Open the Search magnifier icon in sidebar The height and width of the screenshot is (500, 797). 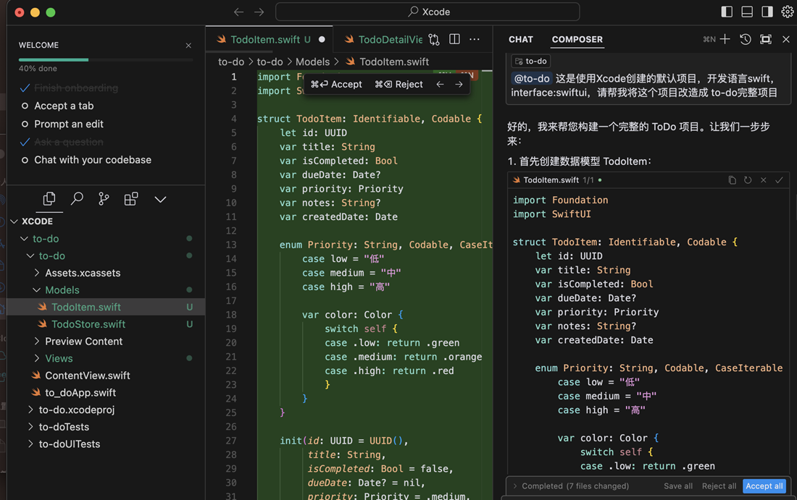tap(77, 199)
